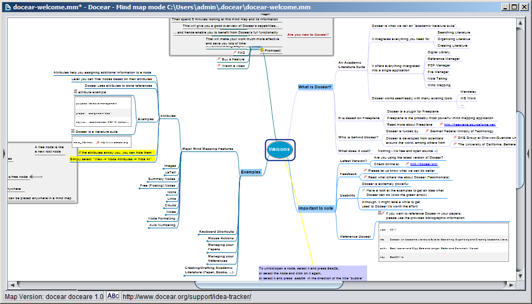
Task: Click arrow icon before DKE Group node
Action: [x=455, y=137]
